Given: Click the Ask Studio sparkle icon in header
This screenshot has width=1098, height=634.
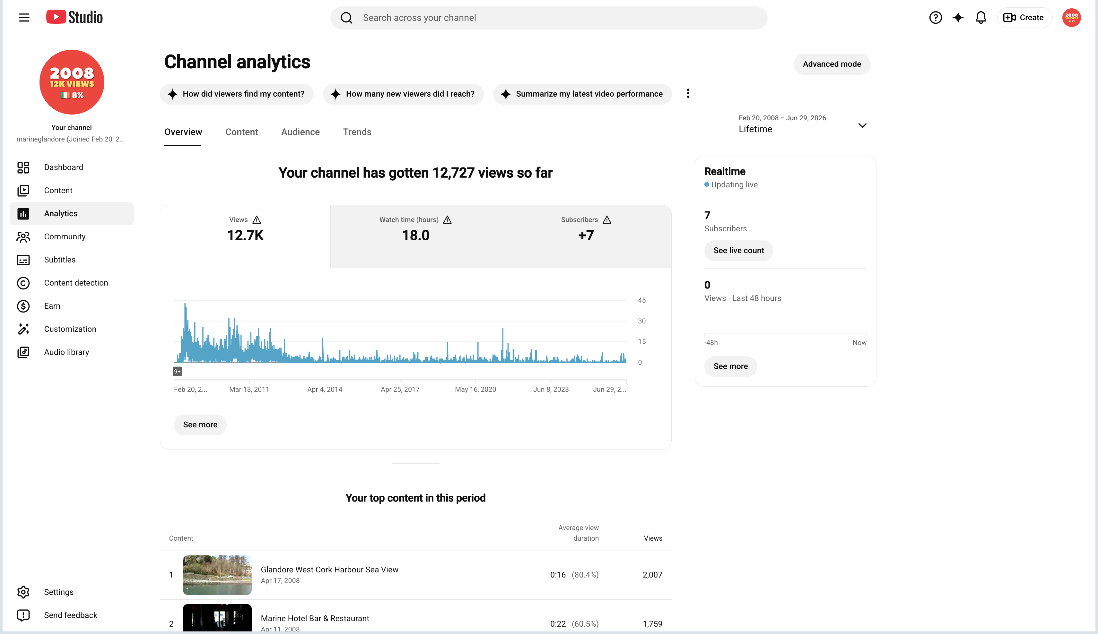Looking at the screenshot, I should pyautogui.click(x=958, y=17).
